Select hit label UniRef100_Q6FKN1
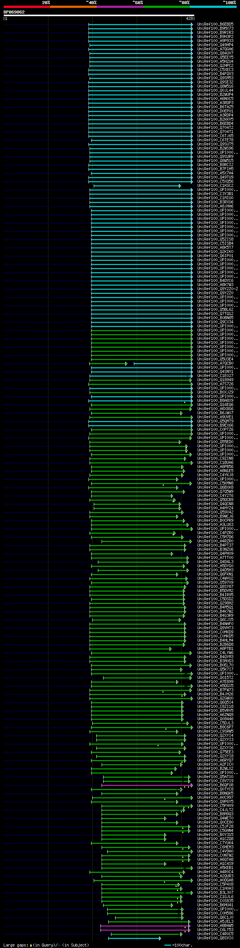The width and height of the screenshot is (240, 948). (215, 574)
